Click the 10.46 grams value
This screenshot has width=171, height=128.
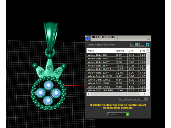120,90
